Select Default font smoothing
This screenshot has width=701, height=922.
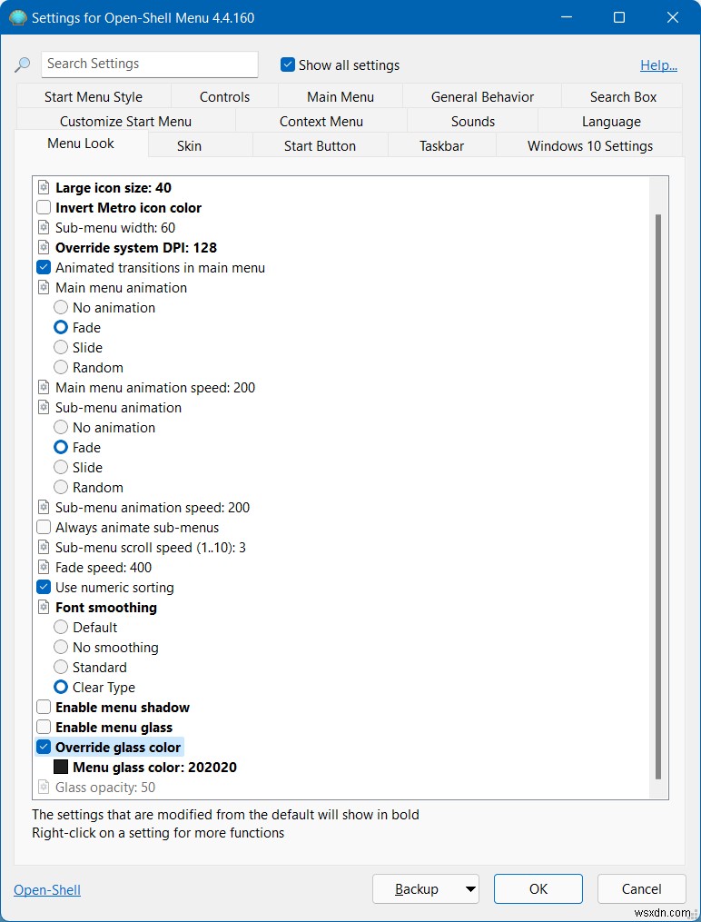[61, 628]
